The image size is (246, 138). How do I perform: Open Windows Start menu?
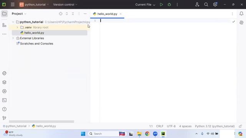pos(83,134)
